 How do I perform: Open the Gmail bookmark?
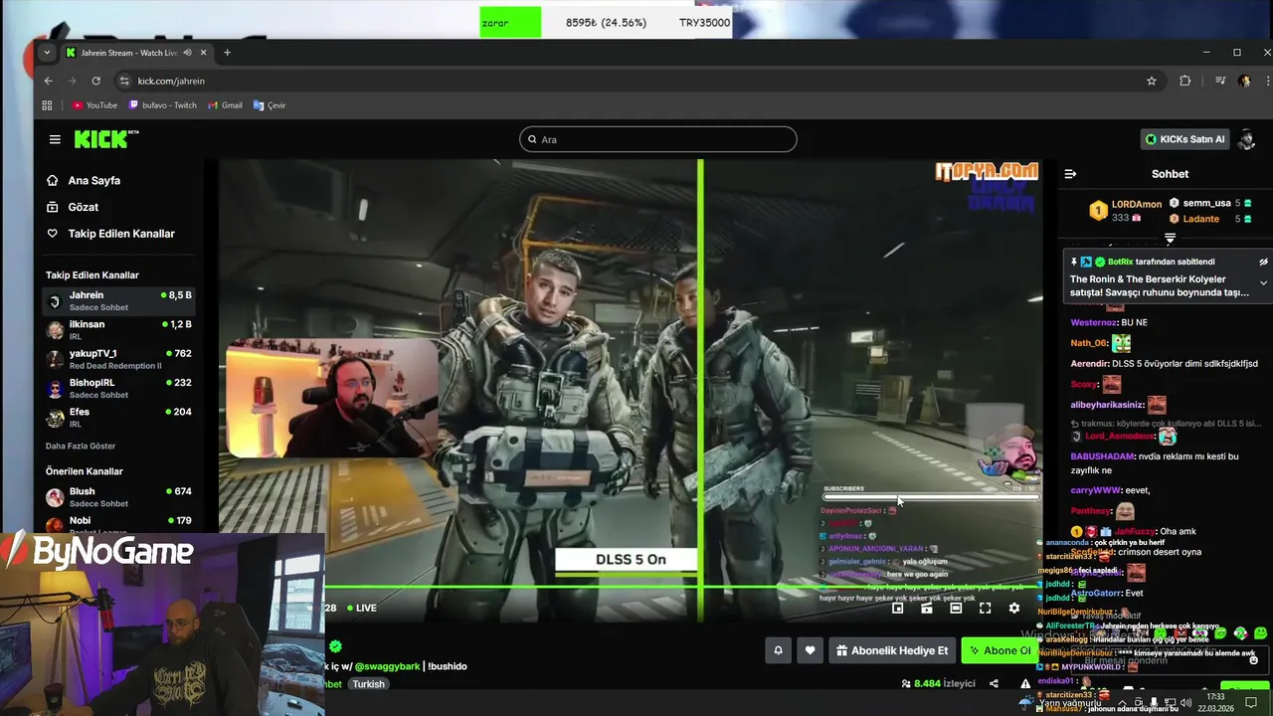tap(225, 105)
